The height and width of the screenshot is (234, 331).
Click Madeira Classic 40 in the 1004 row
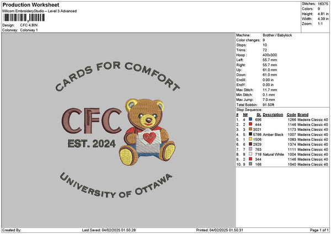tap(313, 155)
